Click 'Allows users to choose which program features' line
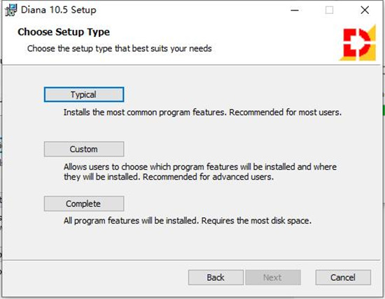This screenshot has height=299, width=385. tap(200, 167)
